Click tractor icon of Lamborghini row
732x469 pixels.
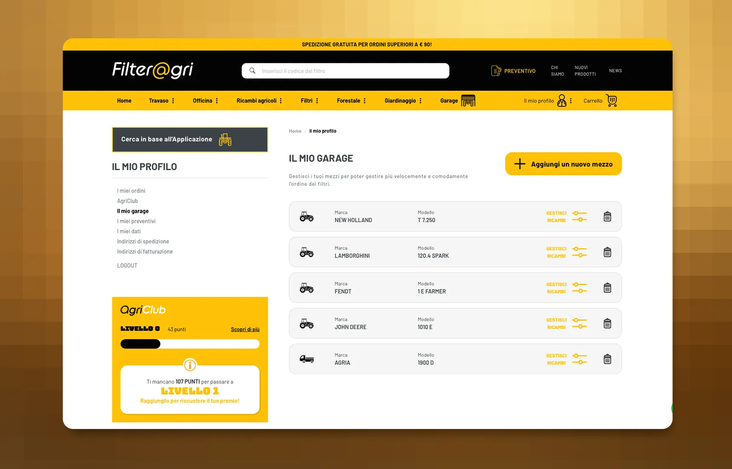(x=306, y=252)
